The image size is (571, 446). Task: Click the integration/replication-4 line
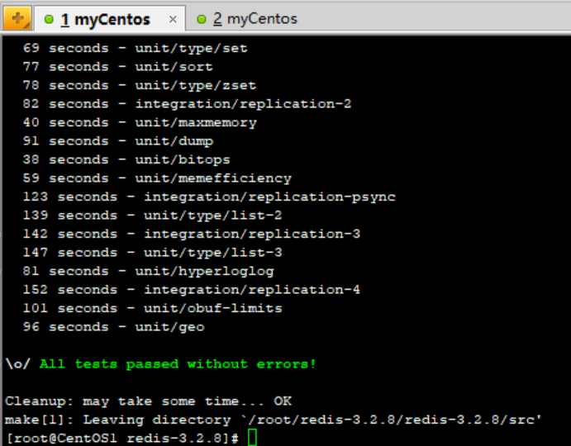(x=192, y=289)
